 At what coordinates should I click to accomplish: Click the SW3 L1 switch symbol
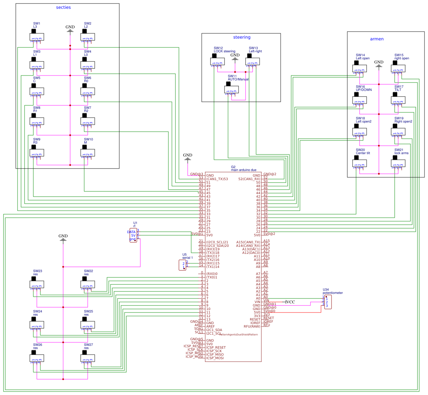[x=37, y=64]
